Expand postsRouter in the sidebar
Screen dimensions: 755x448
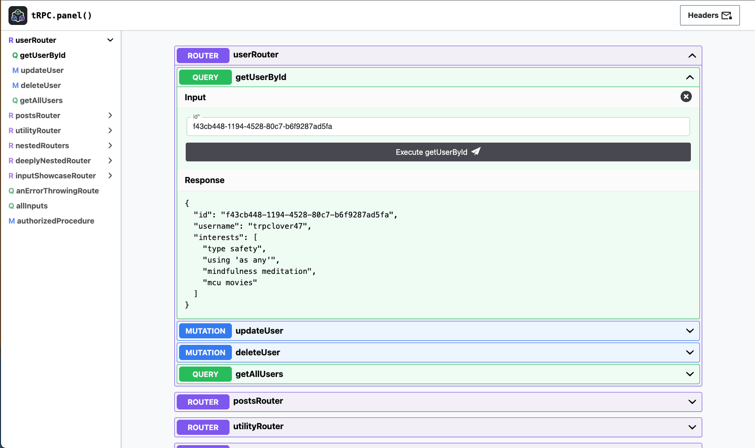110,115
